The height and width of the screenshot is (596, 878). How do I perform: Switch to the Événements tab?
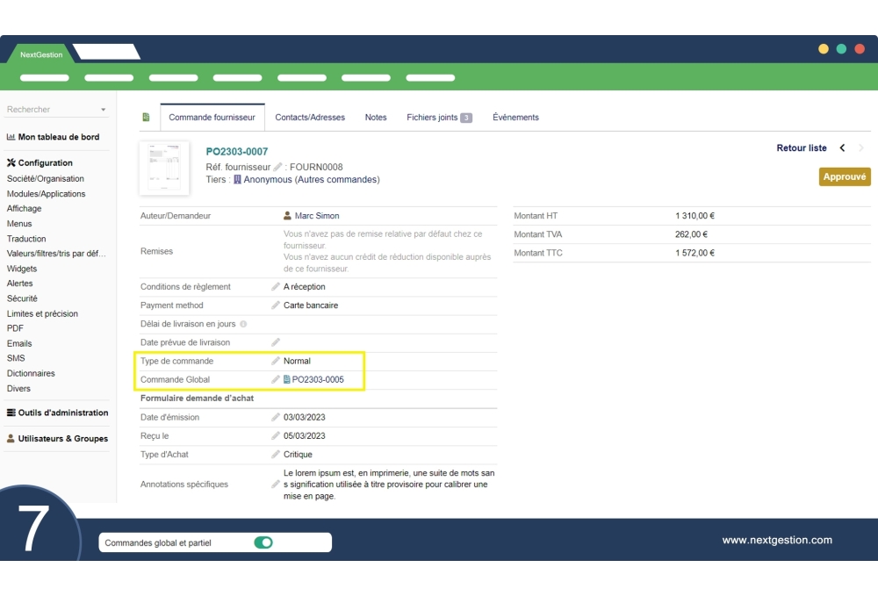tap(515, 117)
